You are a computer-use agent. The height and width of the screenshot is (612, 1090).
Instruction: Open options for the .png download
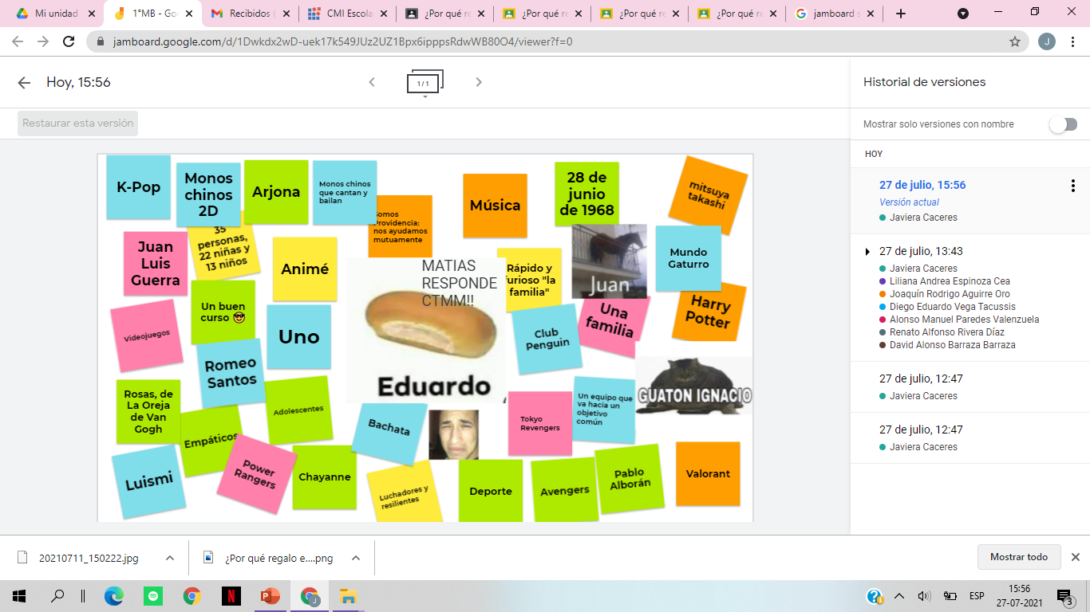coord(356,558)
